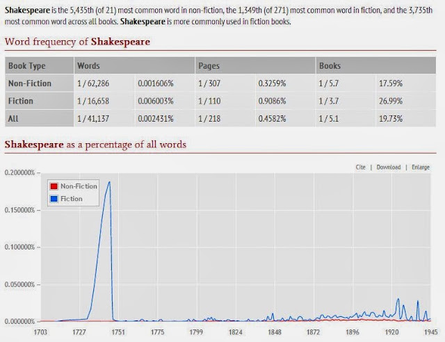
Task: Click the 1945 x-axis year label
Action: (431, 332)
